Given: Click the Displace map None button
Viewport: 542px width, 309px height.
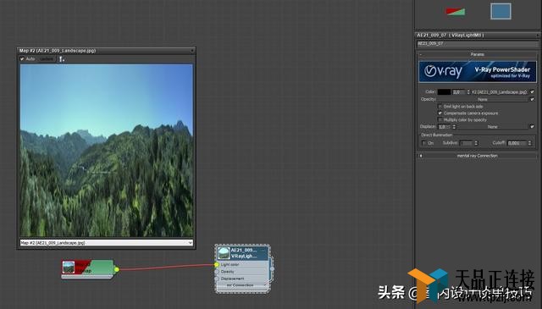Looking at the screenshot, I should (492, 127).
